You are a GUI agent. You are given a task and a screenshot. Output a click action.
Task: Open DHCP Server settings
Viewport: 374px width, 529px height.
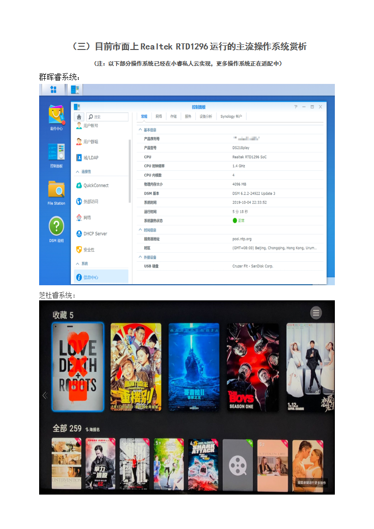click(x=91, y=233)
